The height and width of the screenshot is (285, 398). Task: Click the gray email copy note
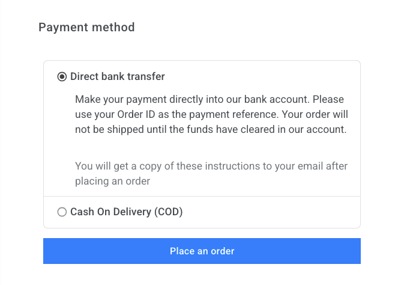[x=211, y=173]
